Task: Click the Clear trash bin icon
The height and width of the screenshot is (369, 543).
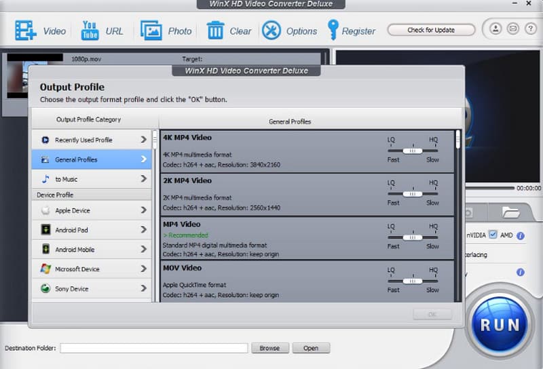Action: 215,30
